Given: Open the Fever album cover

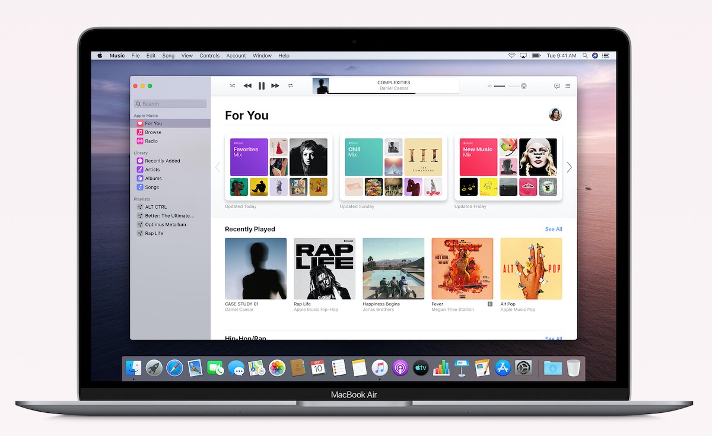Looking at the screenshot, I should (x=462, y=269).
